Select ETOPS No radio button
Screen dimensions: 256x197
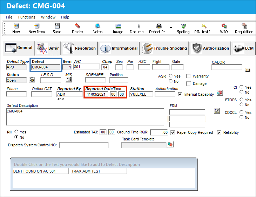[242, 104]
